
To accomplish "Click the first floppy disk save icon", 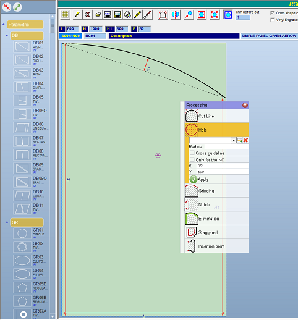I will click(x=108, y=15).
